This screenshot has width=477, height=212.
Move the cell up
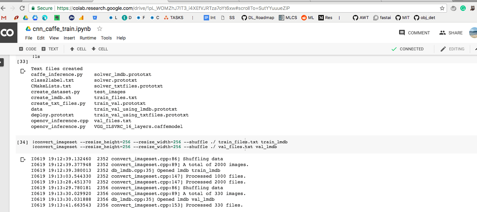coord(78,49)
